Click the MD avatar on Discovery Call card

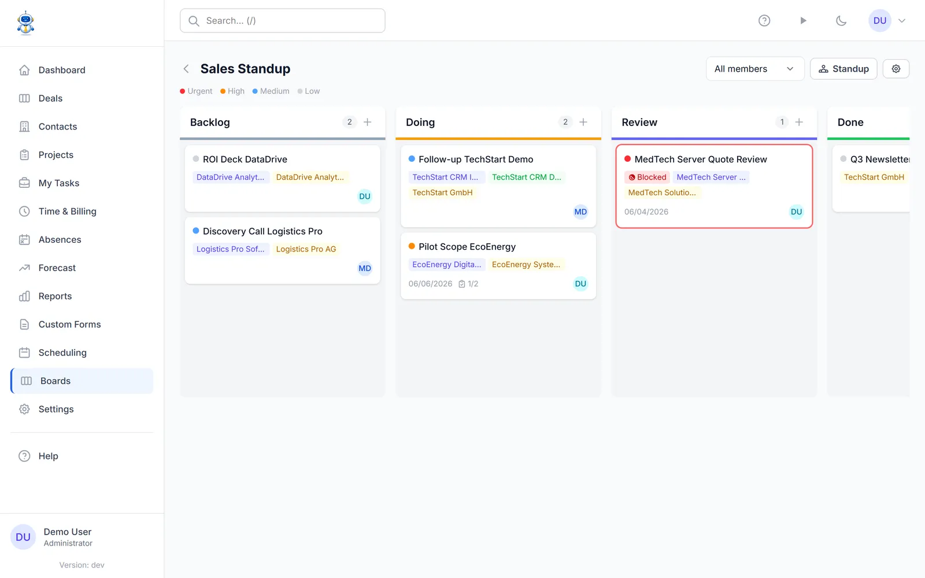[x=365, y=268]
